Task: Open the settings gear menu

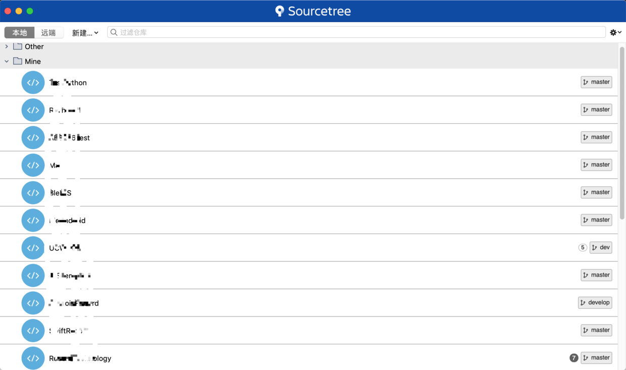Action: [x=615, y=32]
